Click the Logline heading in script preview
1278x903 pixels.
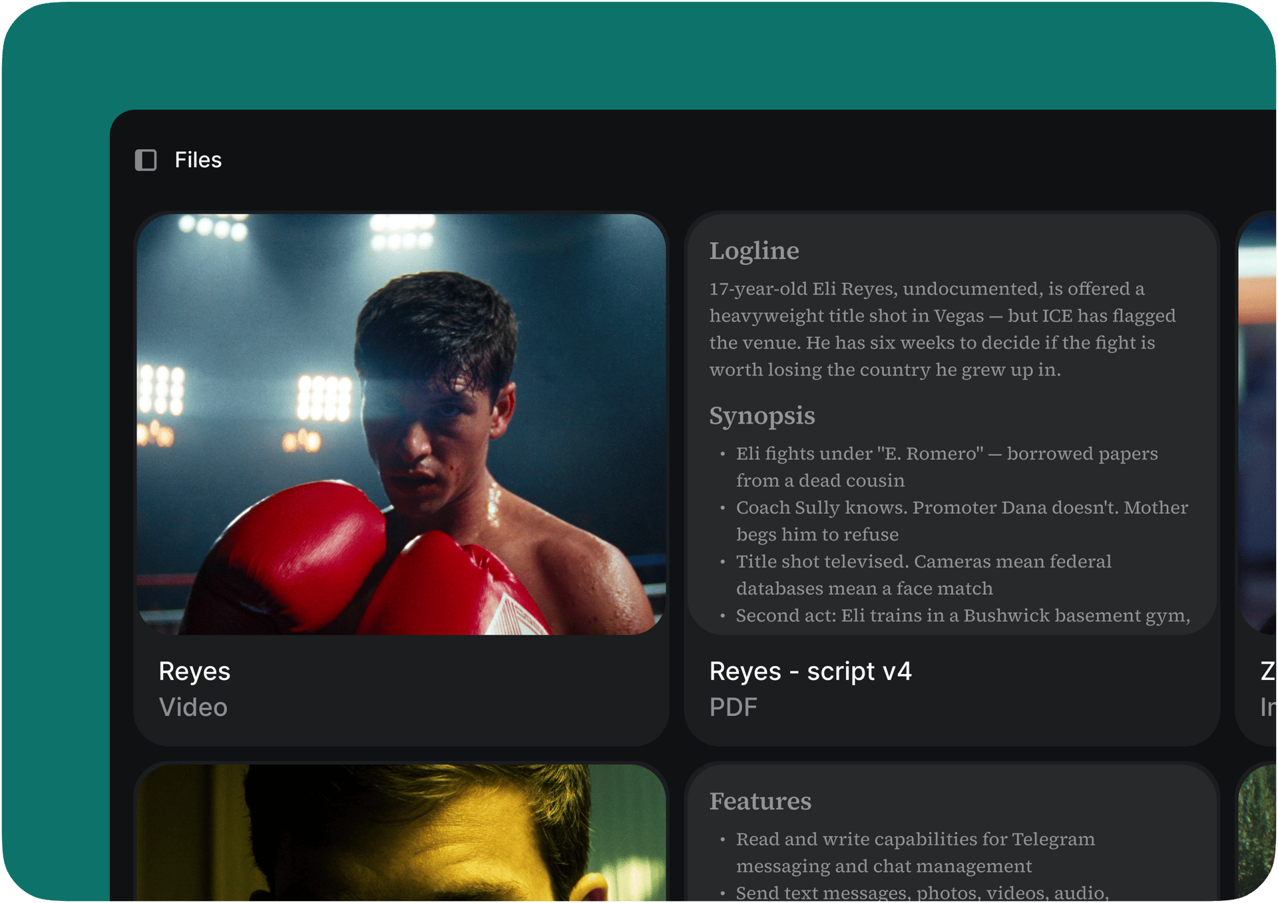point(754,251)
